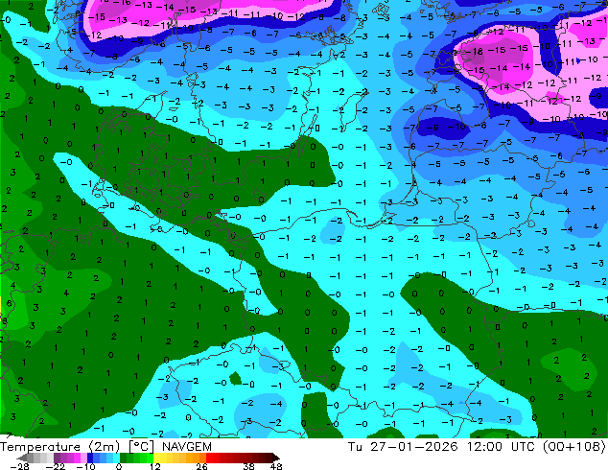Click the gray left arrow end of colorbar

coord(22,458)
